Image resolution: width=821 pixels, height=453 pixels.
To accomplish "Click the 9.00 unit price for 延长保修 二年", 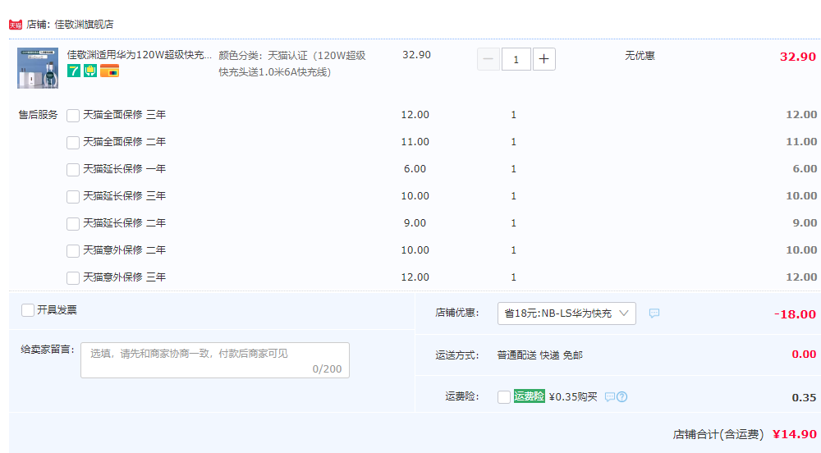I will (415, 223).
